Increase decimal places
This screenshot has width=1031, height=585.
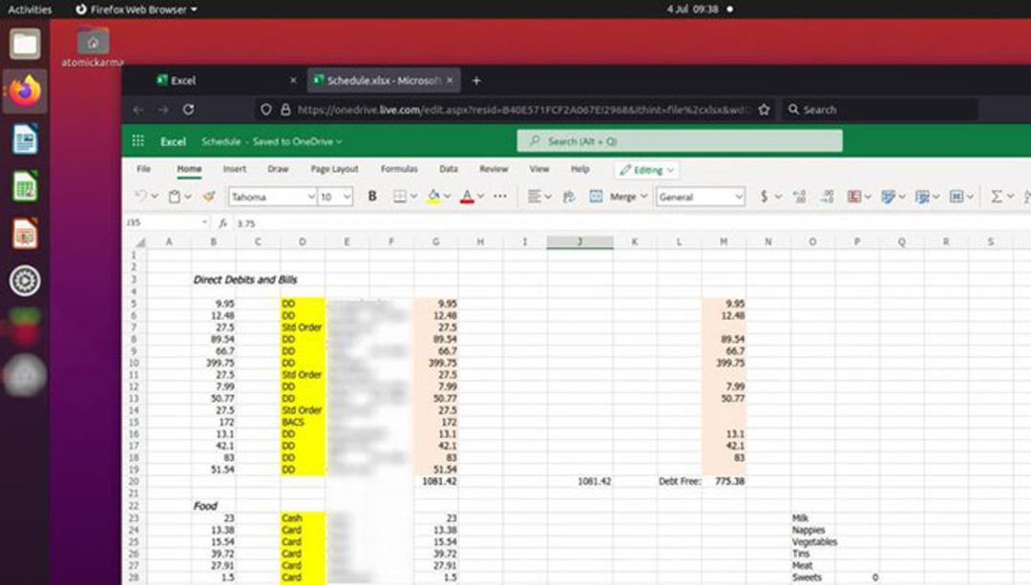(800, 196)
